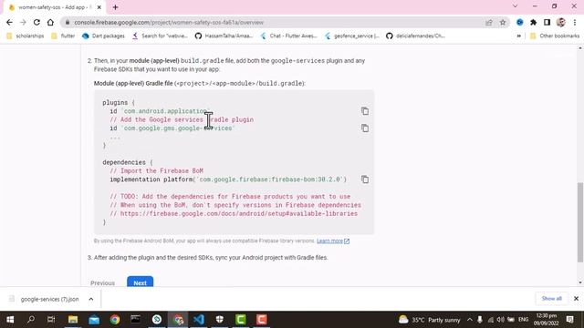Copy the google-services plugin id line
This screenshot has height=328, width=584.
[x=365, y=128]
